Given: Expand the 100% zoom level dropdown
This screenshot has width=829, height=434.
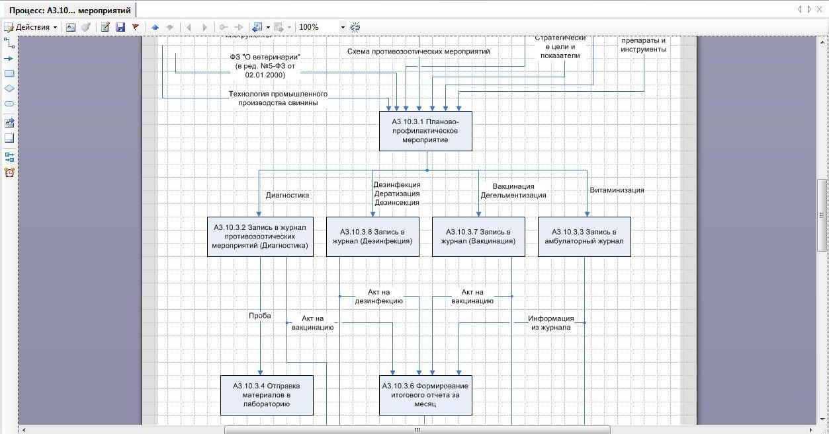Looking at the screenshot, I should tap(343, 27).
